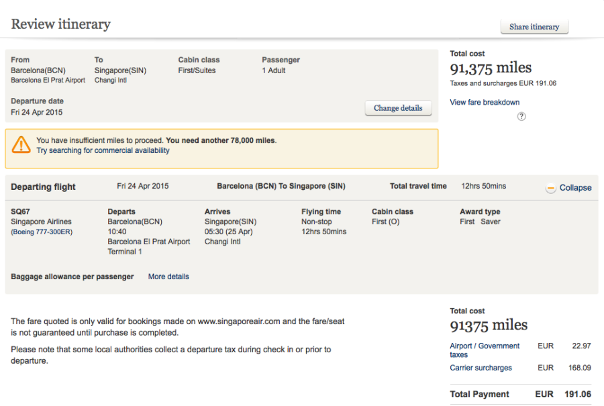This screenshot has width=604, height=406.
Task: Open the Airport / Government taxes link
Action: coord(485,350)
